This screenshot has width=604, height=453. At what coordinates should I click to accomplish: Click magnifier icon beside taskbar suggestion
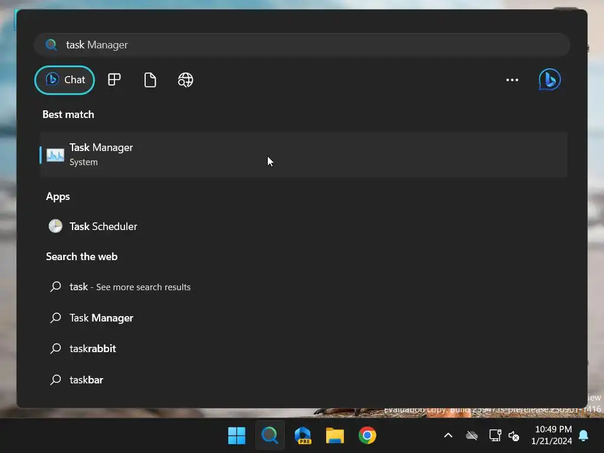[x=55, y=380]
